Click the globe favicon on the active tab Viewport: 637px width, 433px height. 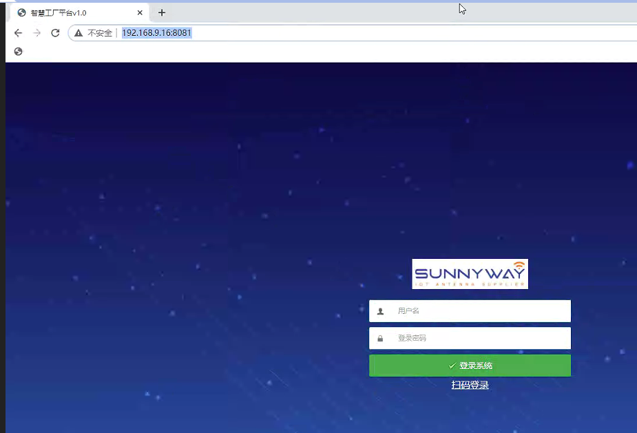(x=21, y=12)
